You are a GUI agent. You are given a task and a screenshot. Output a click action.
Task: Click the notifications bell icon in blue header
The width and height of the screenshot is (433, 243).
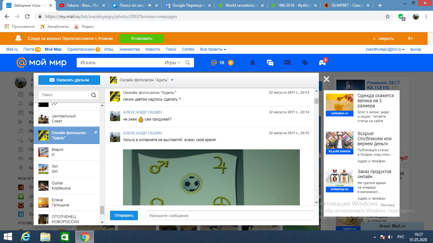tap(253, 63)
